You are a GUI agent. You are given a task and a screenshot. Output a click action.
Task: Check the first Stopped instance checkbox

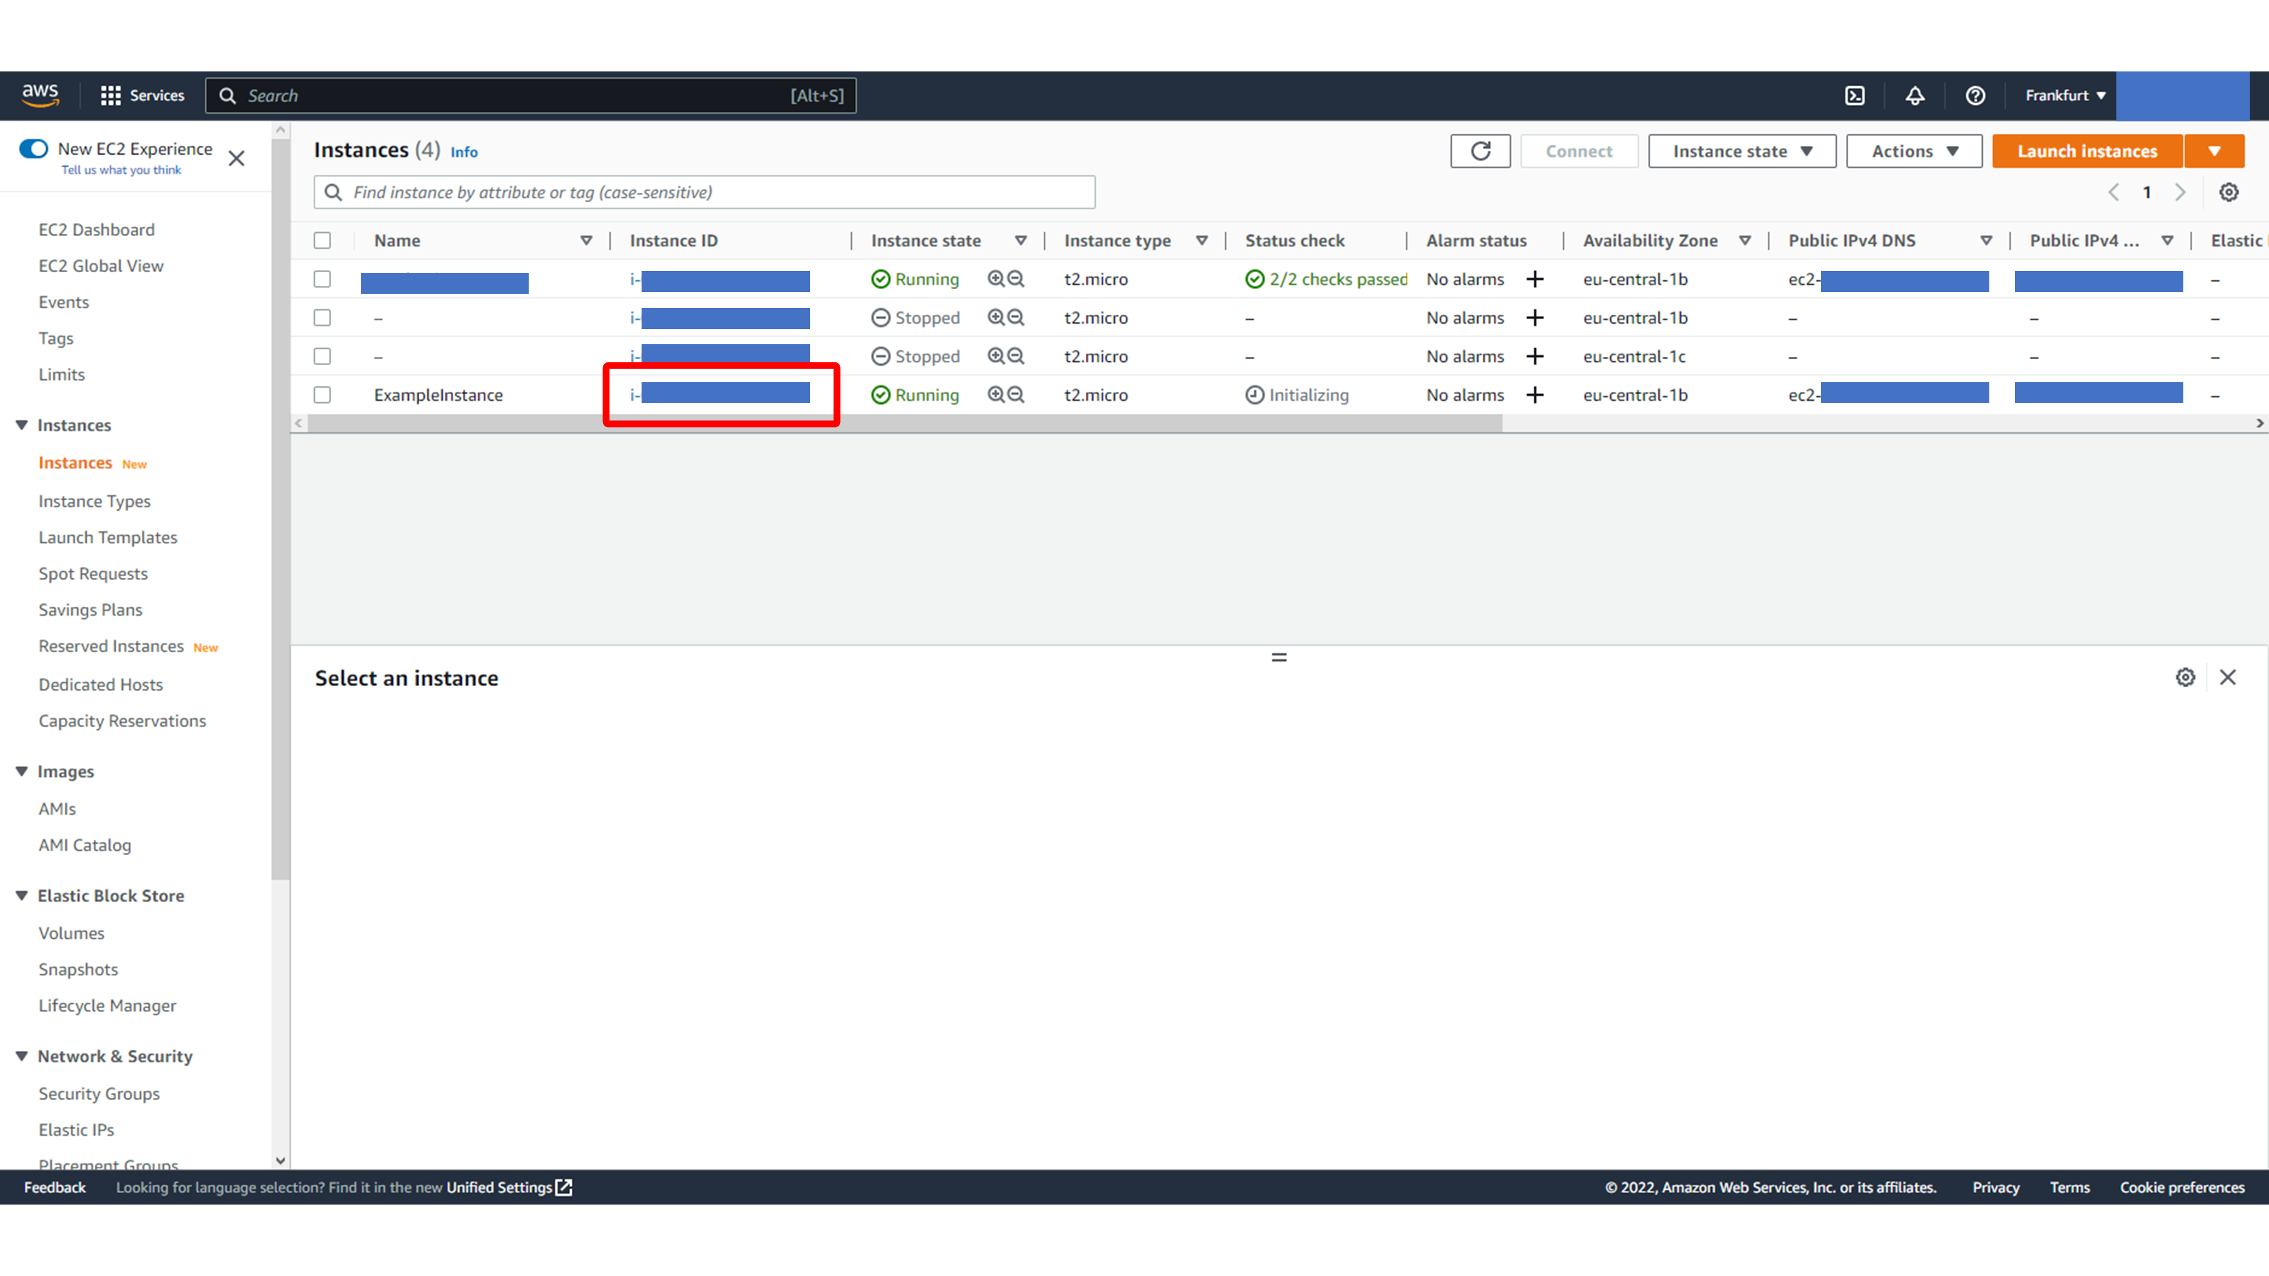322,317
